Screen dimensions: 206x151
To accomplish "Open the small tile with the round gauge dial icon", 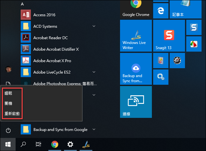I will [x=177, y=61].
